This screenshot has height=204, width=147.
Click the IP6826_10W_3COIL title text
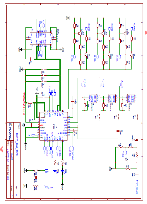click(16, 145)
